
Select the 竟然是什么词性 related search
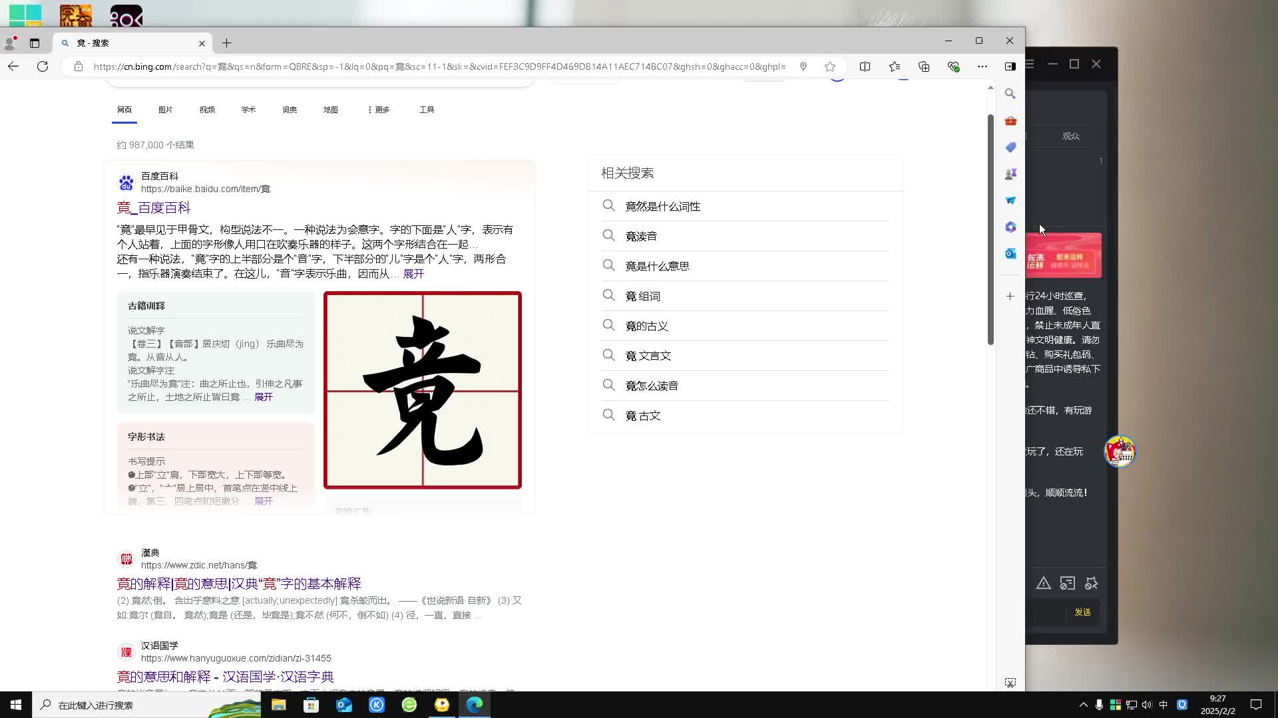[662, 206]
